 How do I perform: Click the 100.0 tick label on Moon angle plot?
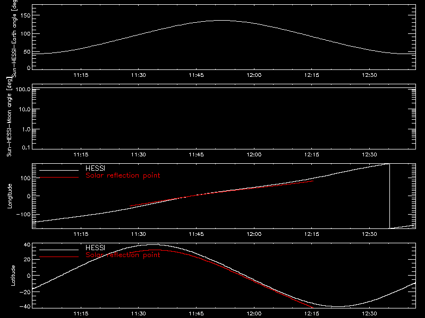tap(23, 89)
